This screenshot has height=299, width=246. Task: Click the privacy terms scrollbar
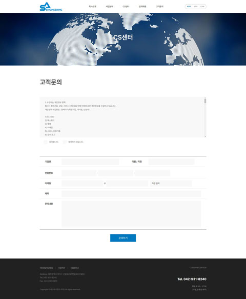coord(205,117)
